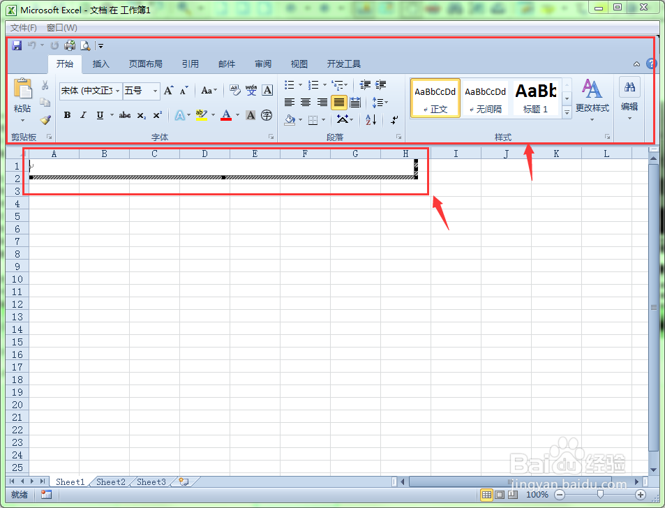This screenshot has height=508, width=665.
Task: Open the Line Spacing dropdown
Action: 380,102
